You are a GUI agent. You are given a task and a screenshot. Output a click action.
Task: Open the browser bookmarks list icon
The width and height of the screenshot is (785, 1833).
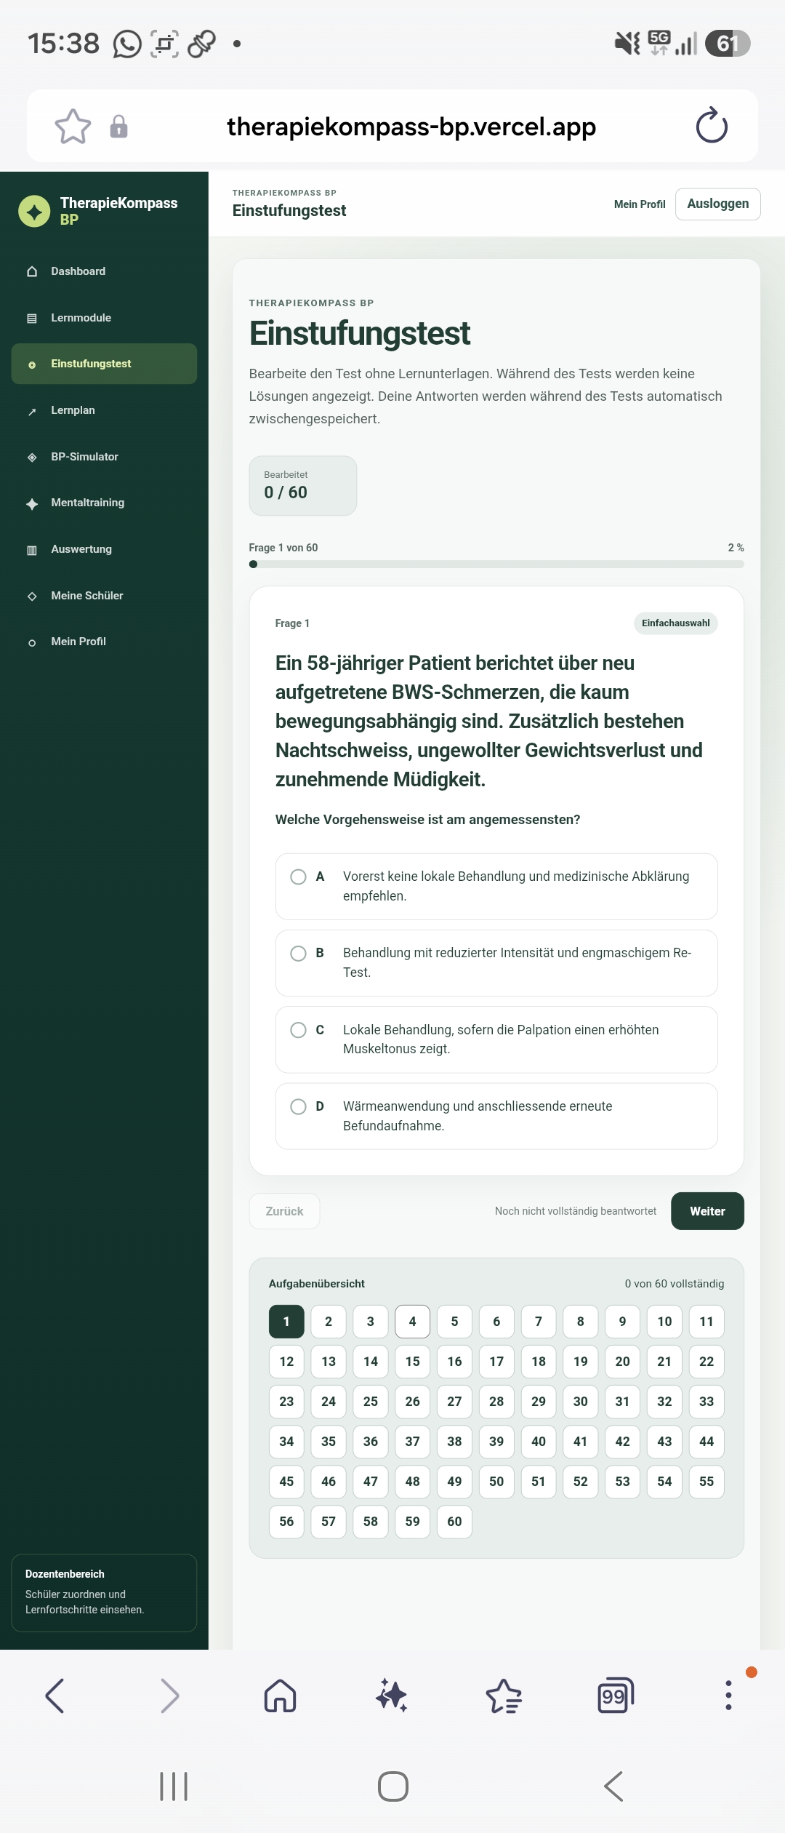[504, 1696]
